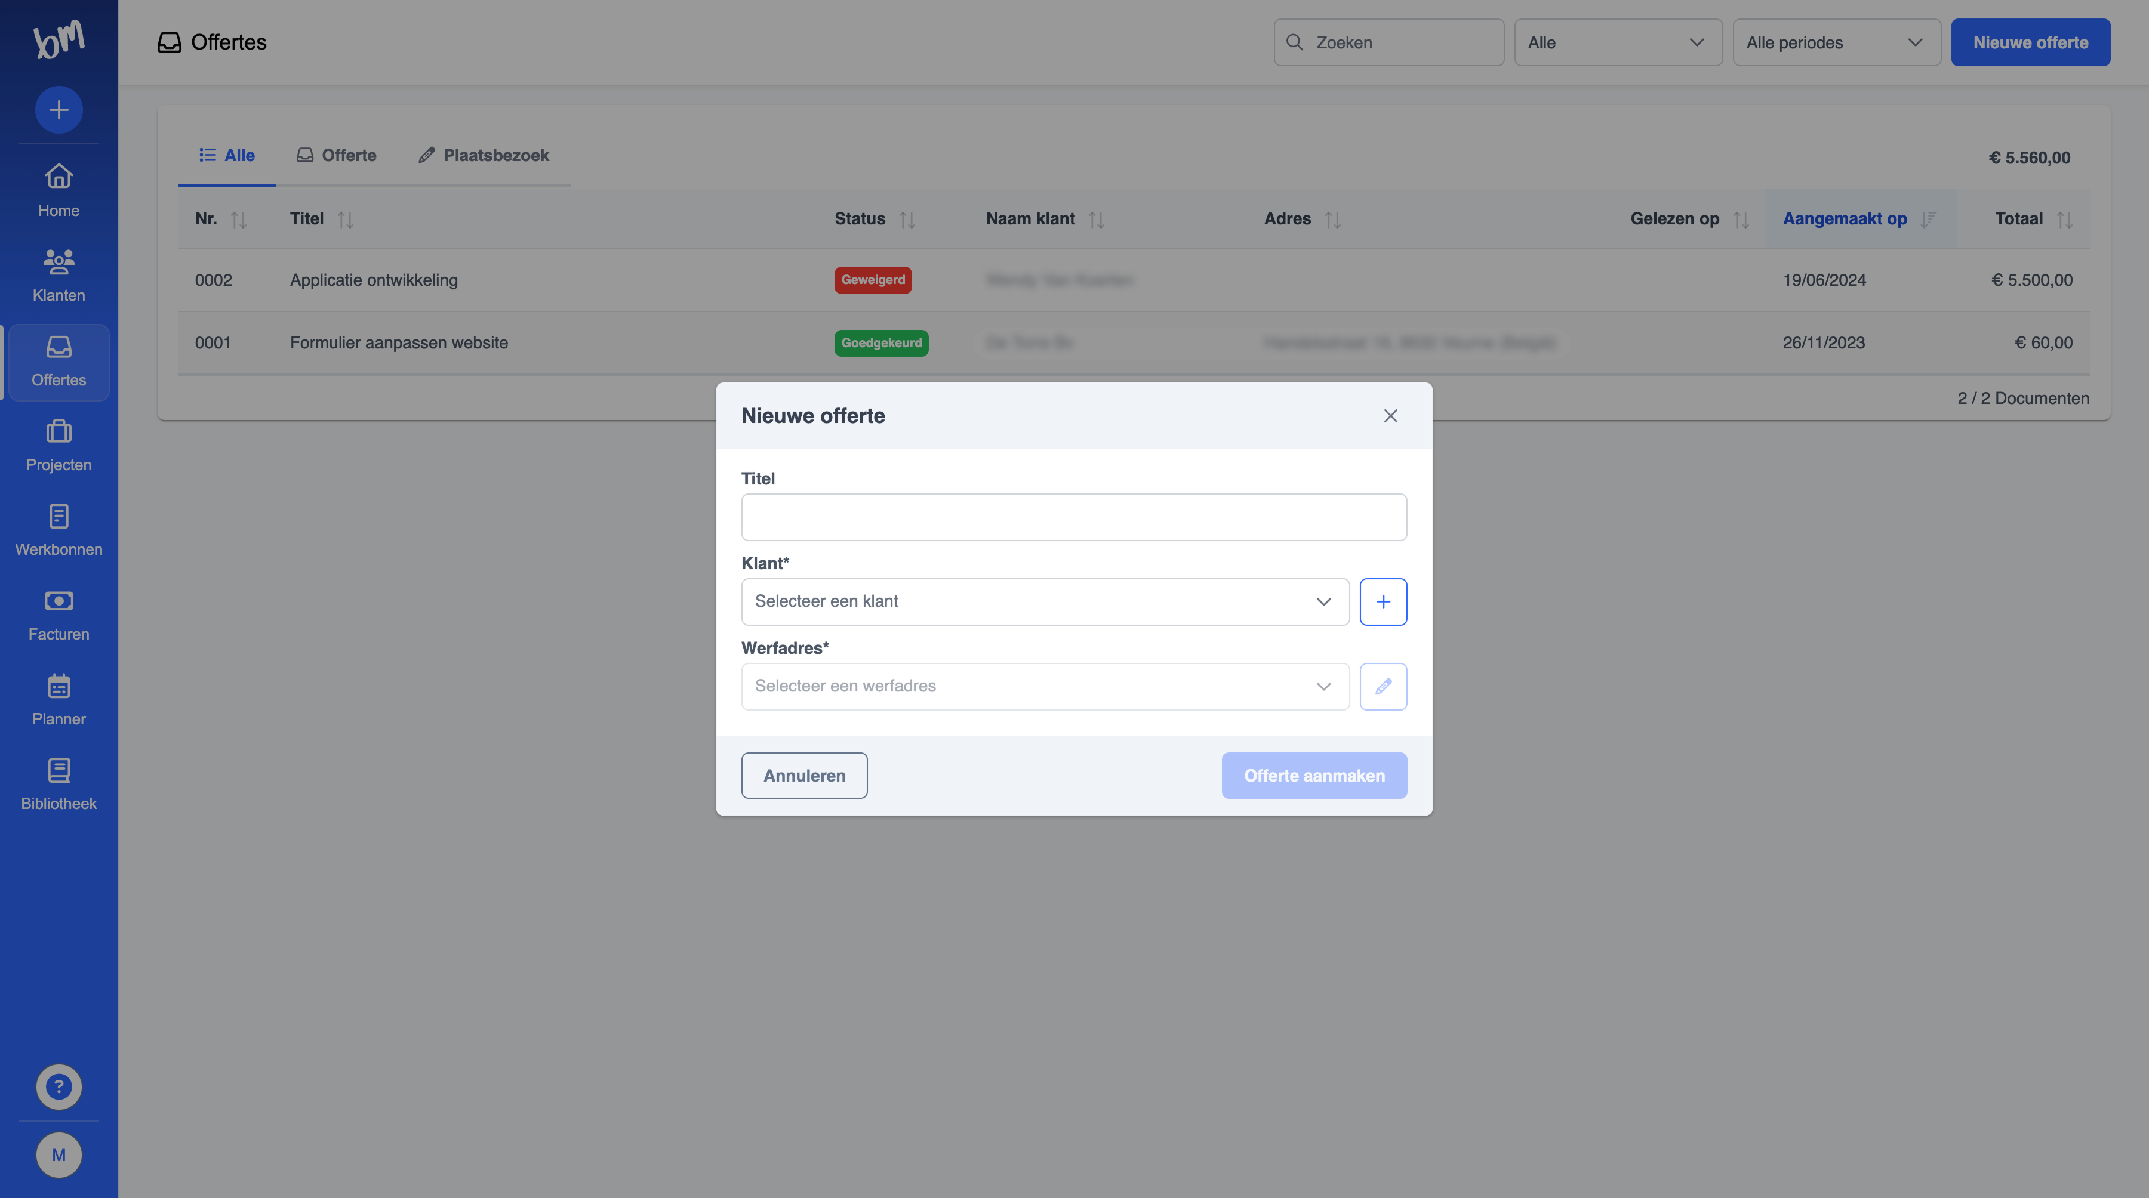2149x1198 pixels.
Task: Close the Nieuwe offerte dialog
Action: [1390, 415]
